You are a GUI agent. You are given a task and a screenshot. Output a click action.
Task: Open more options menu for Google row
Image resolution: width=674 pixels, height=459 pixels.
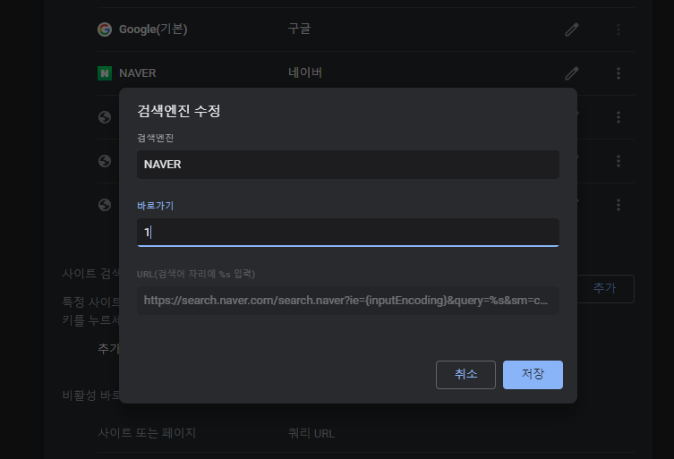[619, 30]
